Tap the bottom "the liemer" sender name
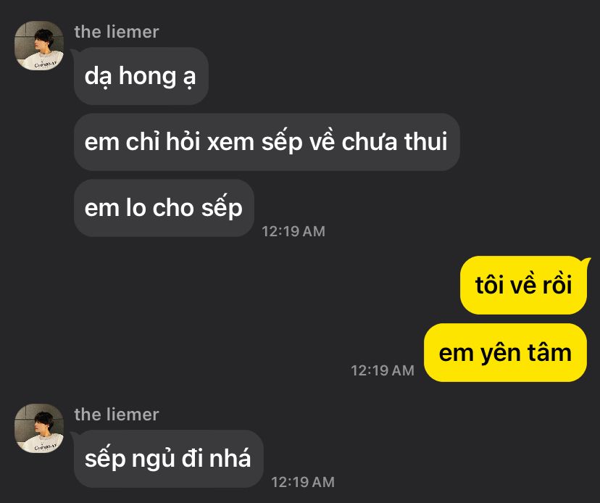The image size is (600, 503). click(117, 414)
